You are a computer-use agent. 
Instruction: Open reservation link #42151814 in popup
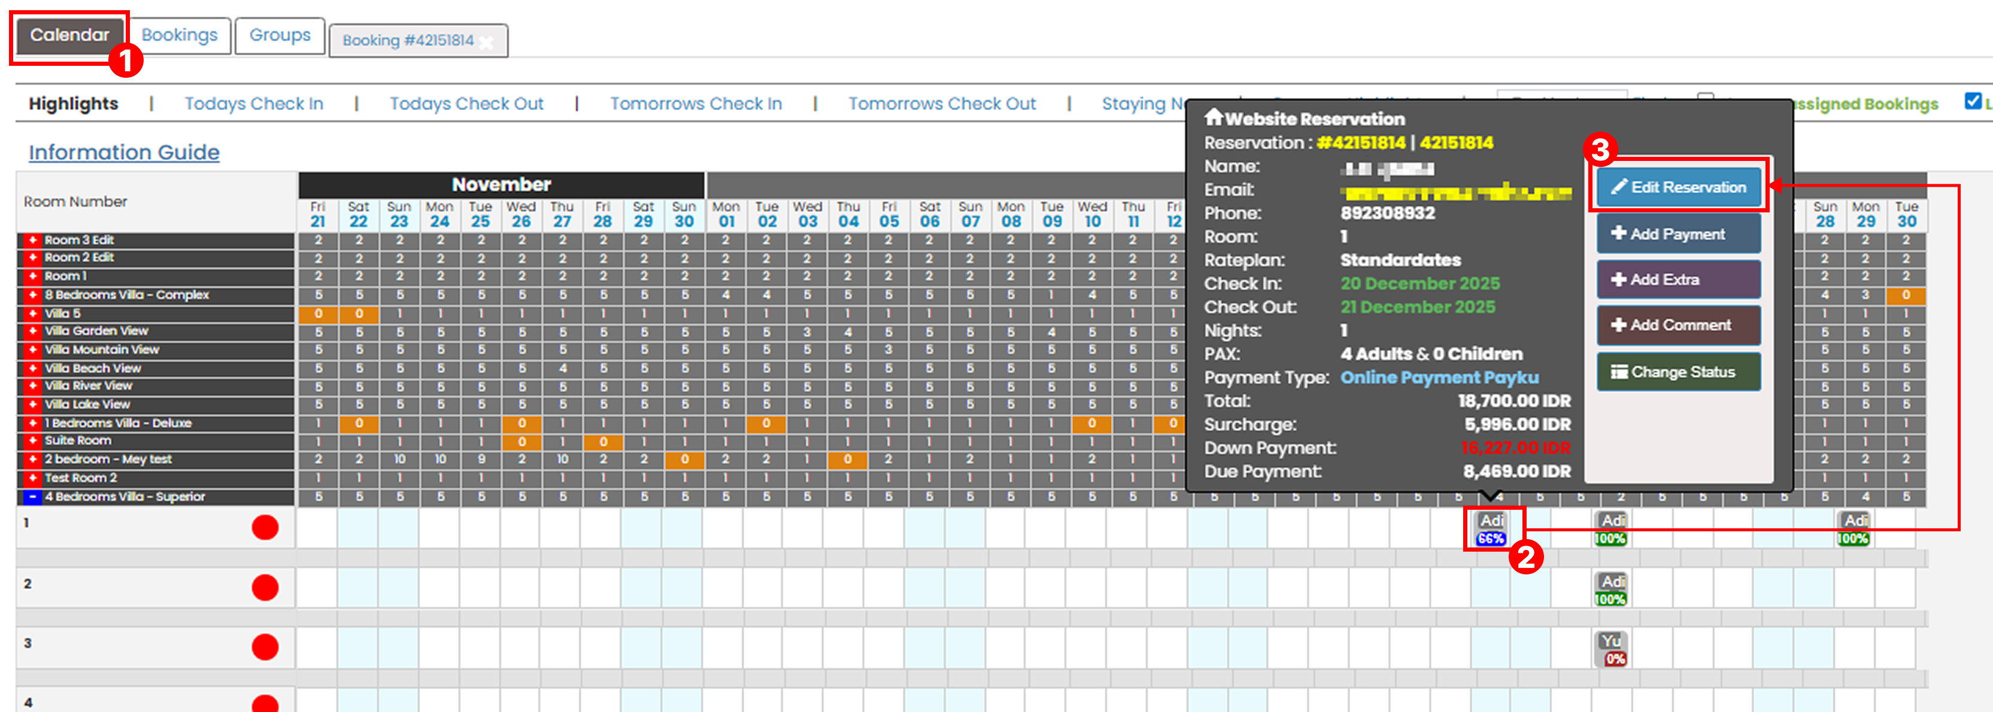pyautogui.click(x=1361, y=143)
